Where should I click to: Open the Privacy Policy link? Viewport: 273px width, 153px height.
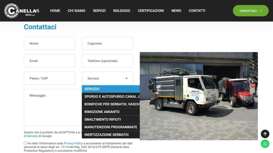(x=73, y=143)
